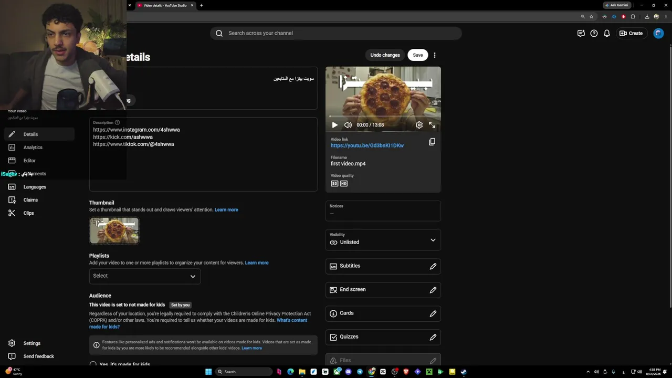Open the Clips section

tap(39, 213)
